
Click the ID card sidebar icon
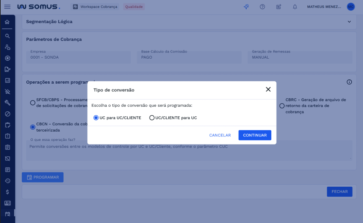pos(7,203)
